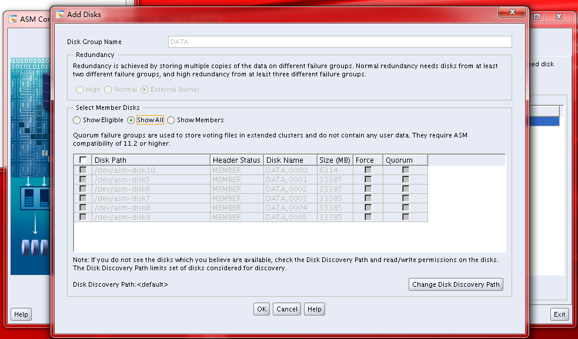Toggle Quorum checkbox for DATA_0005
This screenshot has width=578, height=339.
[x=406, y=217]
